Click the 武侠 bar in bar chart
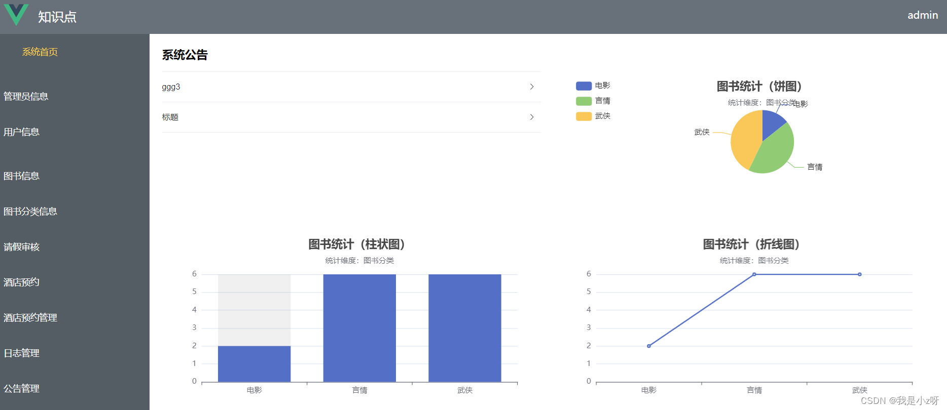Image resolution: width=947 pixels, height=410 pixels. click(x=465, y=328)
